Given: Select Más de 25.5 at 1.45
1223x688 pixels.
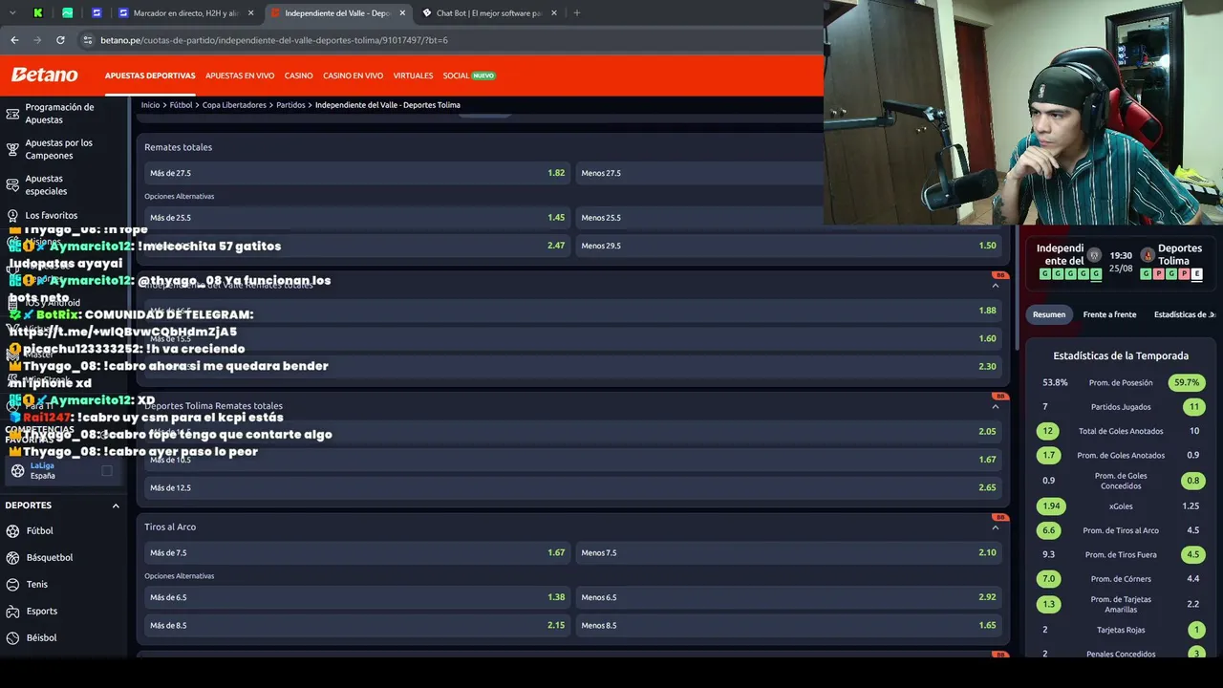Looking at the screenshot, I should [x=357, y=218].
